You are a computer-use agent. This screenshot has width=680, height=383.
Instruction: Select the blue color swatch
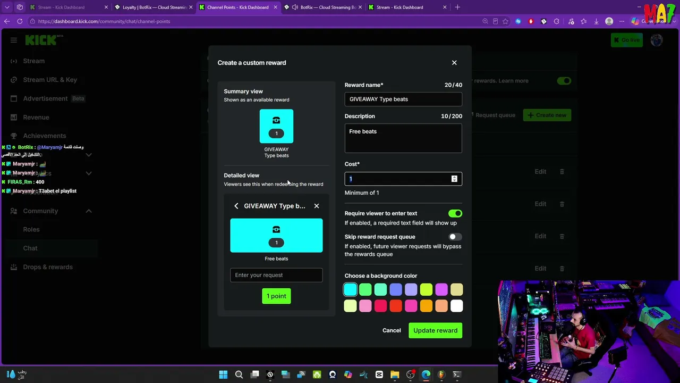click(396, 289)
